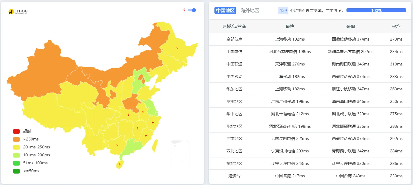This screenshot has height=185, width=413.
Task: Select the 全部节点 table row
Action: click(x=234, y=39)
